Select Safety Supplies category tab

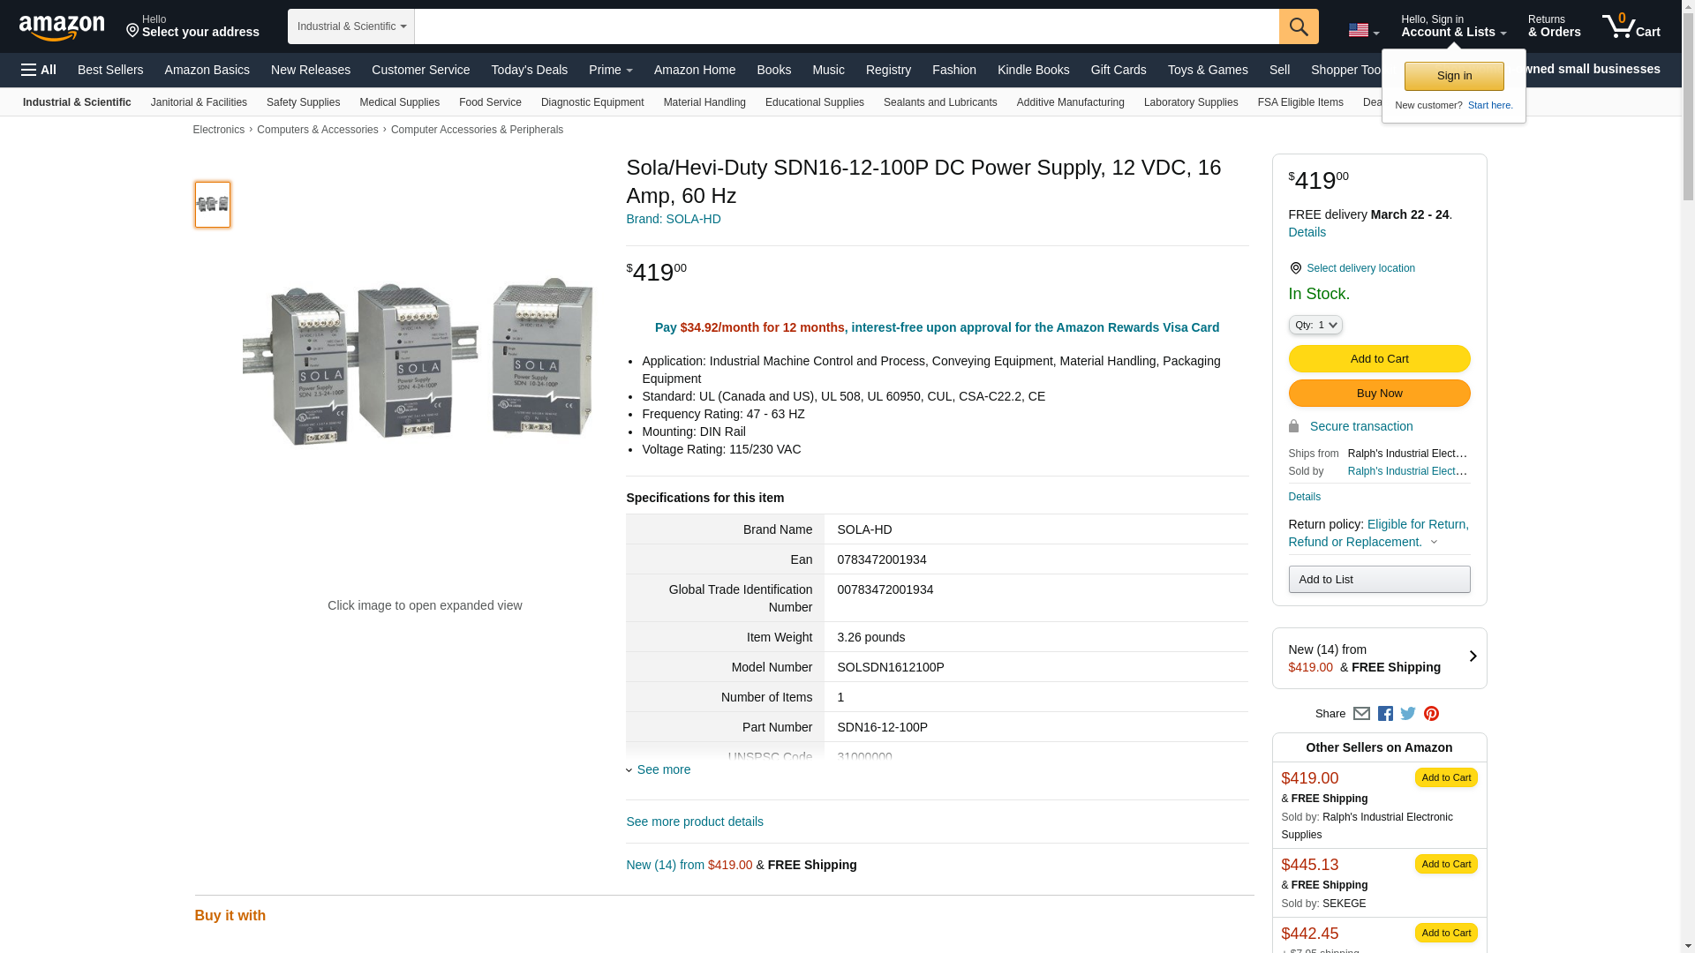303,102
